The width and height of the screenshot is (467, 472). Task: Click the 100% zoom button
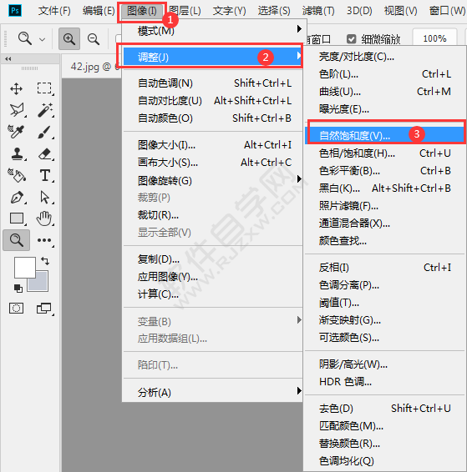(434, 38)
